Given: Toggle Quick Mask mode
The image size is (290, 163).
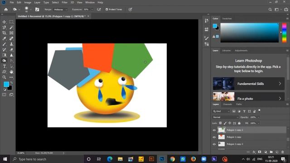Looking at the screenshot, I should tap(4, 95).
